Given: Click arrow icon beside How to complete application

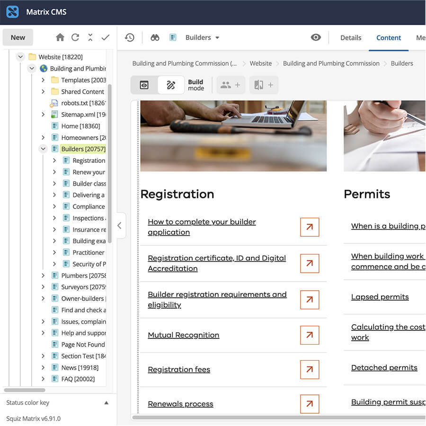Looking at the screenshot, I should coord(310,227).
